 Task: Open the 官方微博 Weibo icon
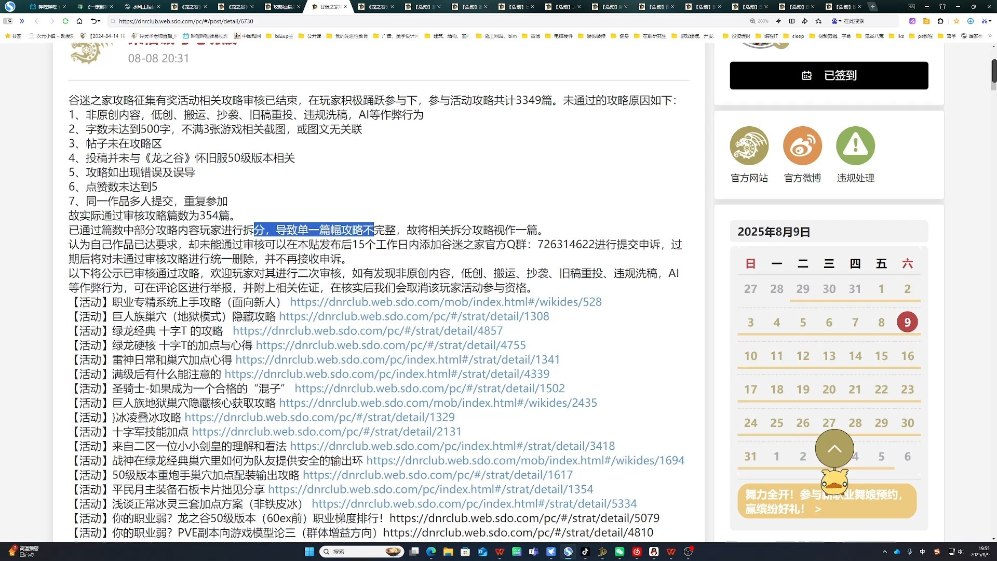click(802, 145)
